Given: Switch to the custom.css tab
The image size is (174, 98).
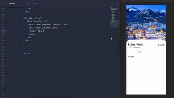Looking at the screenshot, I should coord(35,4).
